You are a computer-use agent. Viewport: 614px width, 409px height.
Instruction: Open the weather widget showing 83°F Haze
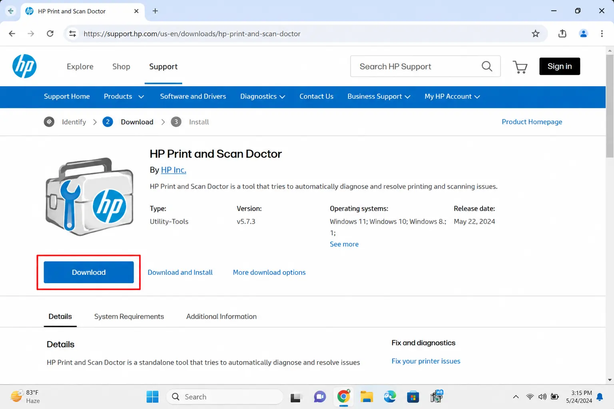click(x=25, y=397)
